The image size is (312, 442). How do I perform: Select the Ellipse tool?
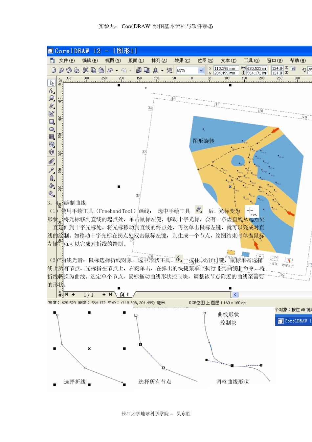coord(52,129)
